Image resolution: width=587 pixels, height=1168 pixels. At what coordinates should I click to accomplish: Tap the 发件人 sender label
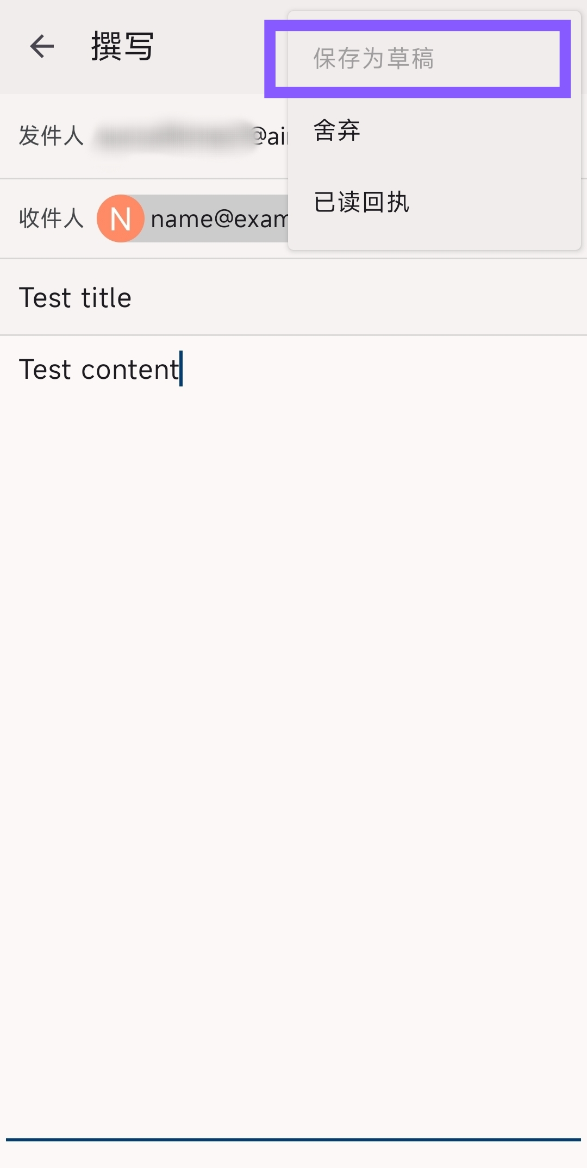pyautogui.click(x=51, y=136)
